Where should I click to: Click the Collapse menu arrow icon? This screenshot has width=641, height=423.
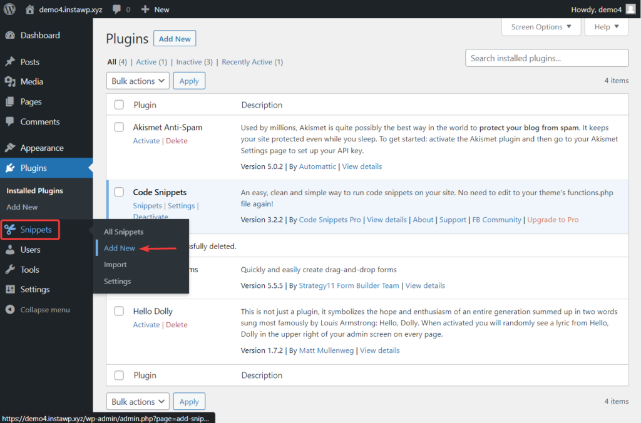point(10,310)
